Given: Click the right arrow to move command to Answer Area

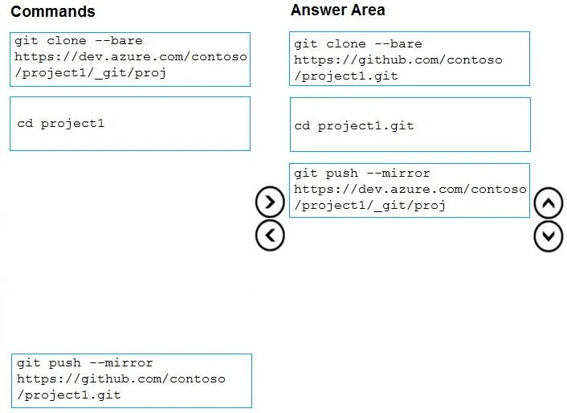Looking at the screenshot, I should point(270,202).
